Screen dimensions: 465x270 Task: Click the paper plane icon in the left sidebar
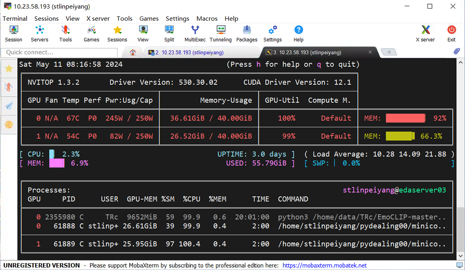pyautogui.click(x=9, y=106)
